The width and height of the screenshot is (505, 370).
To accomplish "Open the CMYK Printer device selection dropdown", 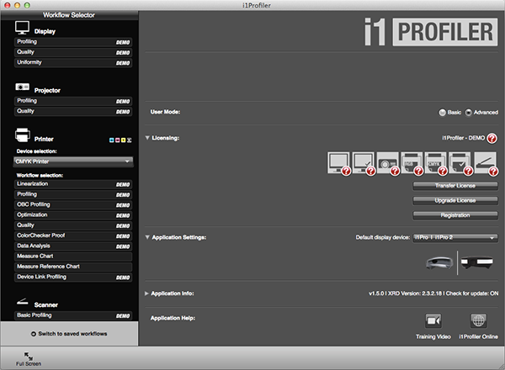I will (73, 161).
